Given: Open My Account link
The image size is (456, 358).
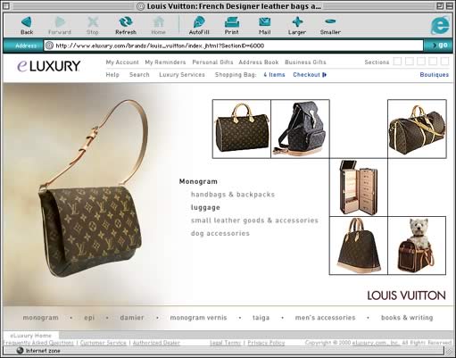Looking at the screenshot, I should (x=122, y=62).
